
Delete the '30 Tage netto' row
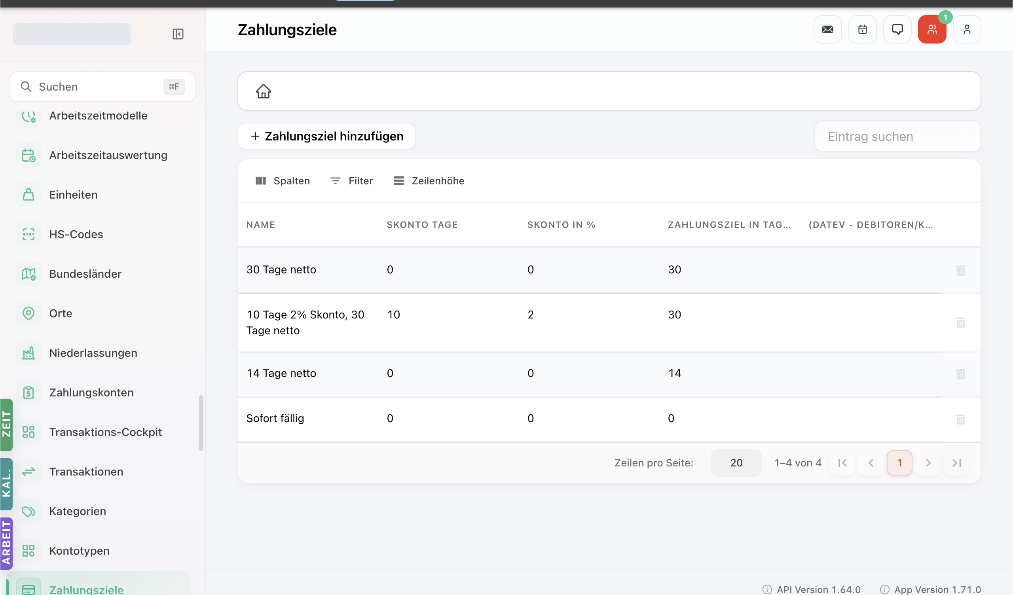point(961,271)
